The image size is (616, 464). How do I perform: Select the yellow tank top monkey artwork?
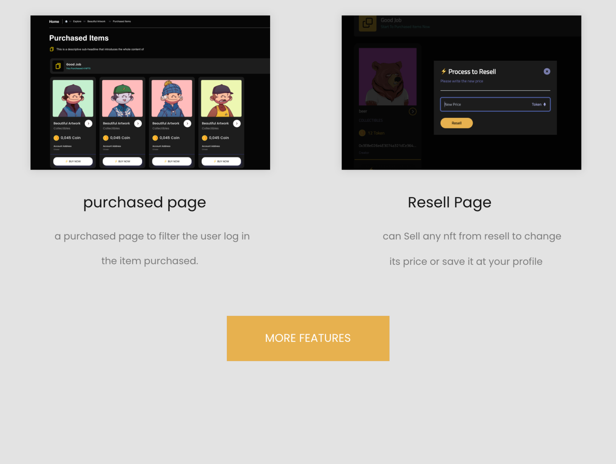221,99
